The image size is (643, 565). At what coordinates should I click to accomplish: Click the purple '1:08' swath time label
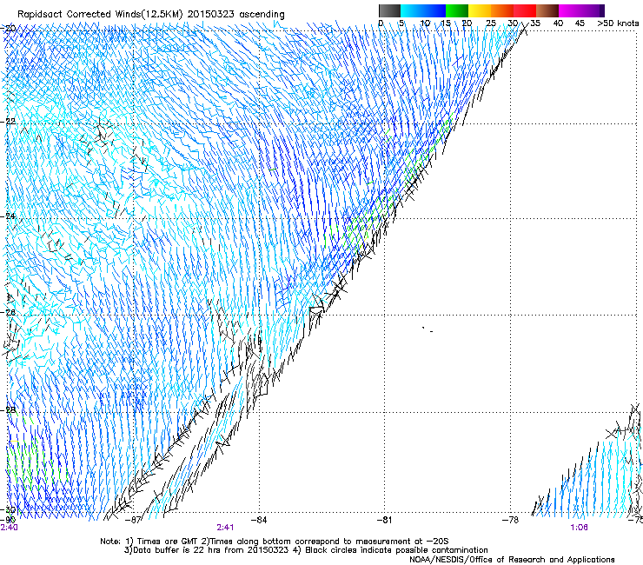579,528
